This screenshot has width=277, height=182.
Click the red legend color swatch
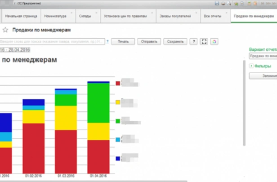click(118, 83)
